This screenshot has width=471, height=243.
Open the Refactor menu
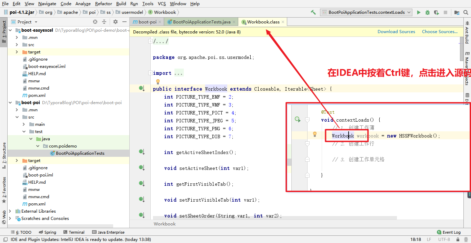tap(103, 3)
